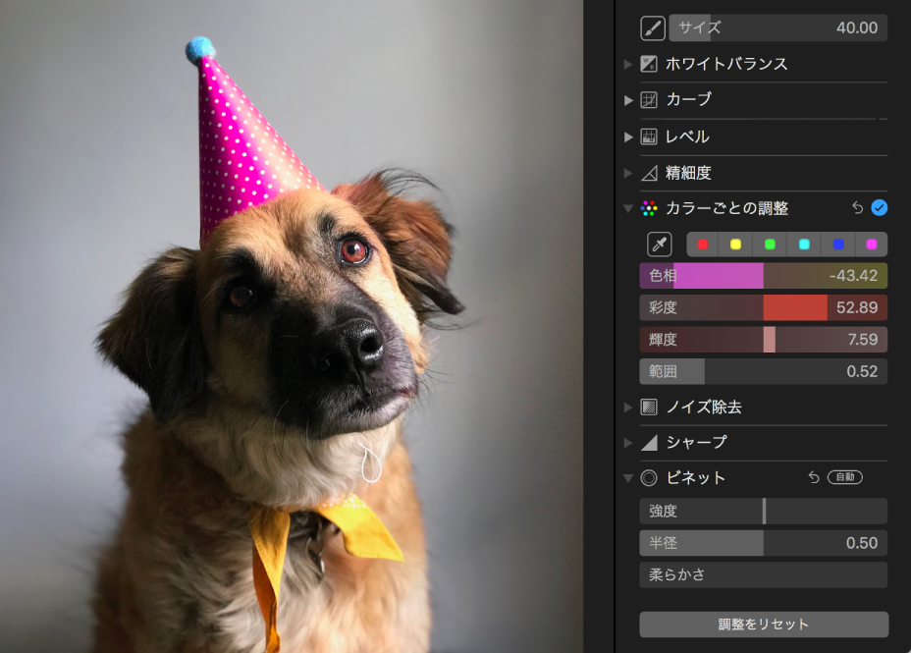Collapse the ビネット section

pos(627,478)
